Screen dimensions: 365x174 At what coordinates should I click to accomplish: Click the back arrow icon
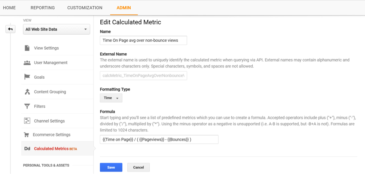(x=10, y=29)
